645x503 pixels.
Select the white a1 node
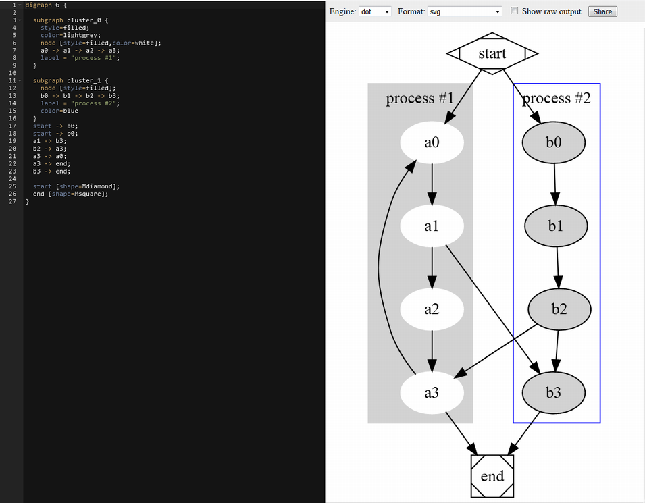432,226
